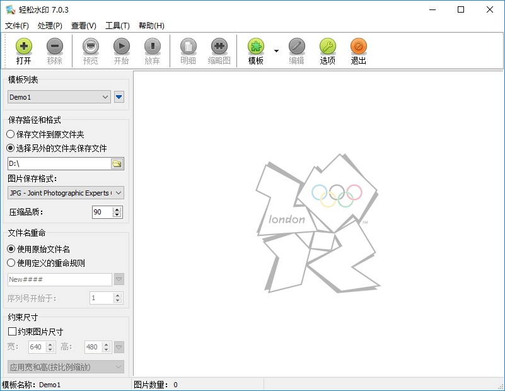
Task: Select 保存文件到原文件夹 radio option
Action: tap(45, 134)
